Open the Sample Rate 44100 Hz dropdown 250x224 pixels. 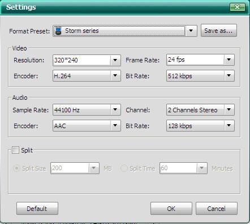[87, 110]
